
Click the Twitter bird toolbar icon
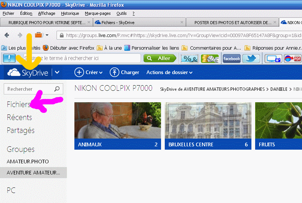pyautogui.click(x=251, y=59)
